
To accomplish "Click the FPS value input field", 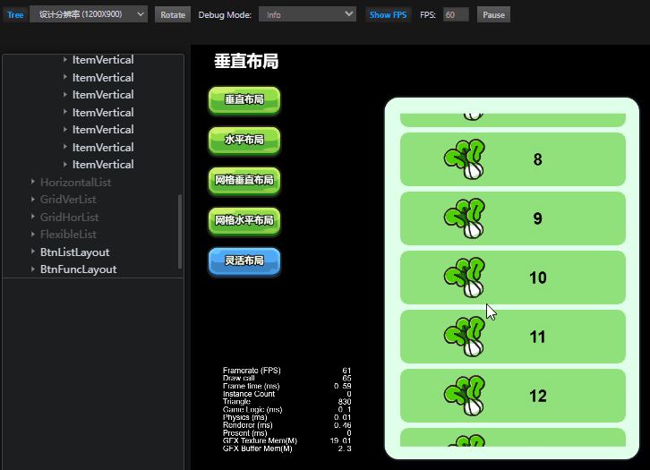I will pyautogui.click(x=456, y=15).
